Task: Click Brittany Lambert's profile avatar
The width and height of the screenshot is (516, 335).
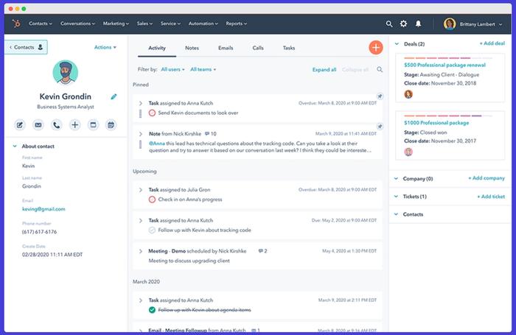Action: pos(449,24)
